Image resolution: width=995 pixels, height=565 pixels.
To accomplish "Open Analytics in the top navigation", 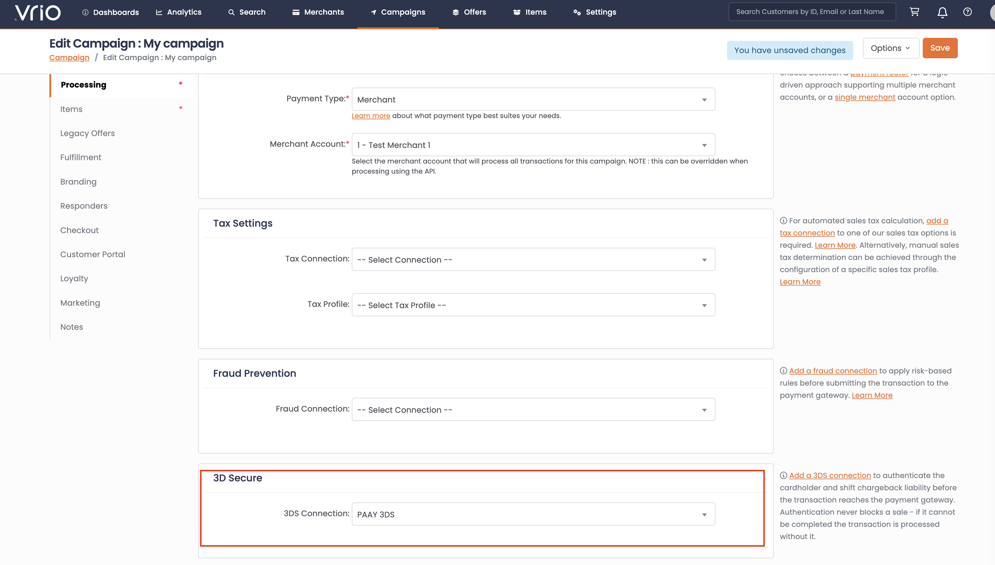I will [x=178, y=12].
